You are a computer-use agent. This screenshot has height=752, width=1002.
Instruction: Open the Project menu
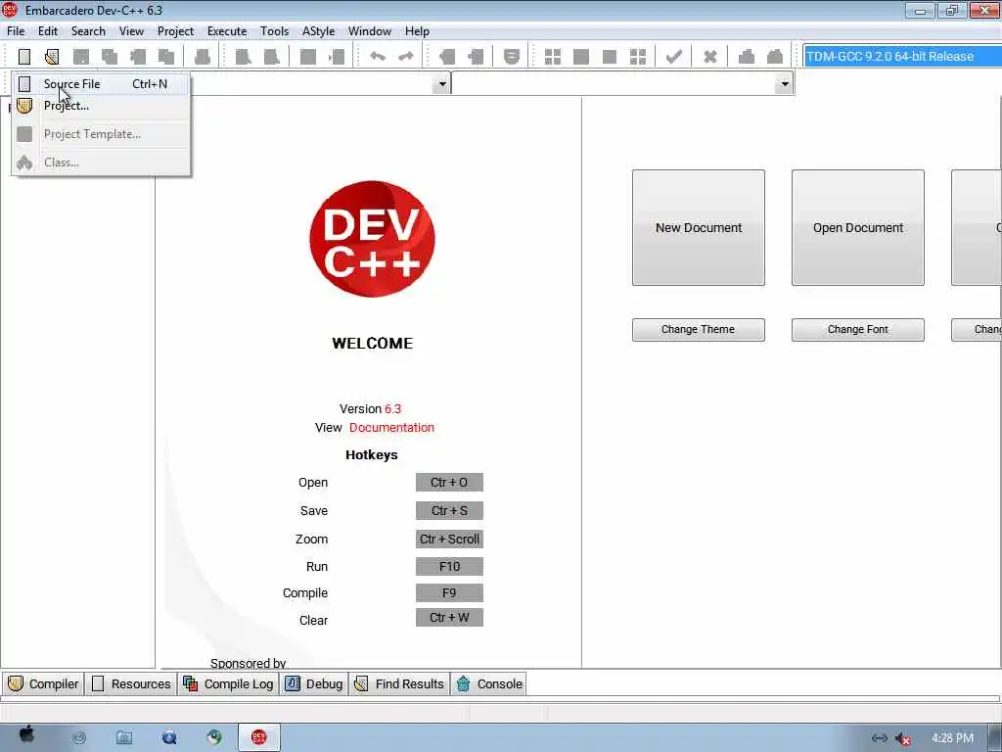click(176, 31)
